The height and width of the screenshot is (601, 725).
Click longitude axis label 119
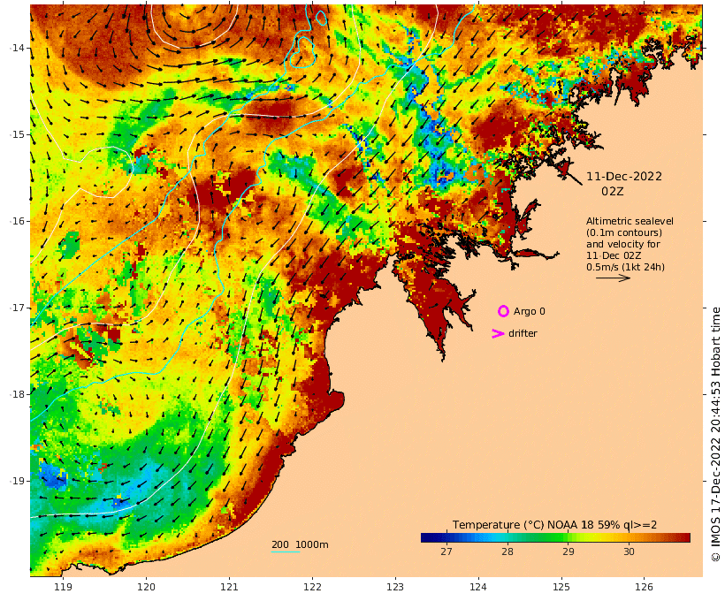pos(64,587)
